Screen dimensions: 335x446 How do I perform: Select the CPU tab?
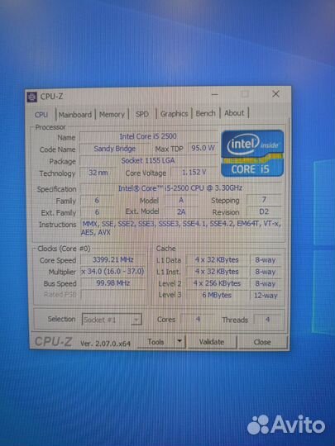(41, 115)
